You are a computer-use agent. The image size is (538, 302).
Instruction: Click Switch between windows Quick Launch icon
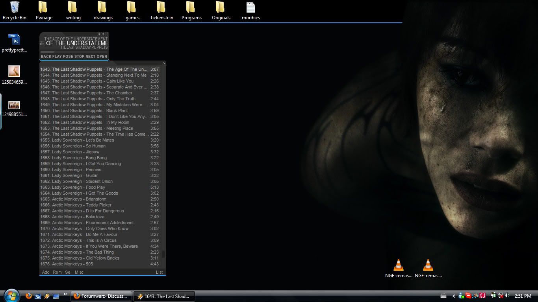click(38, 296)
